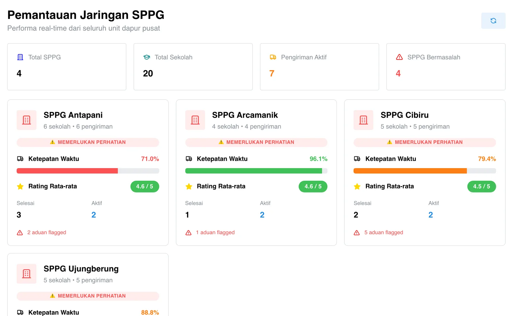The width and height of the screenshot is (506, 316).
Task: Click the star icon in Arcamanik card
Action: pyautogui.click(x=189, y=186)
